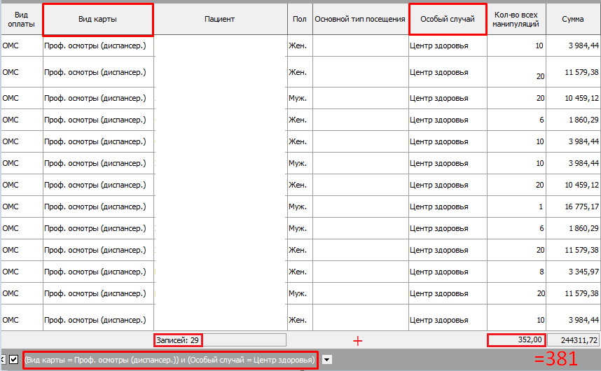Sort by Кол-во всех манипуляций header

click(516, 19)
